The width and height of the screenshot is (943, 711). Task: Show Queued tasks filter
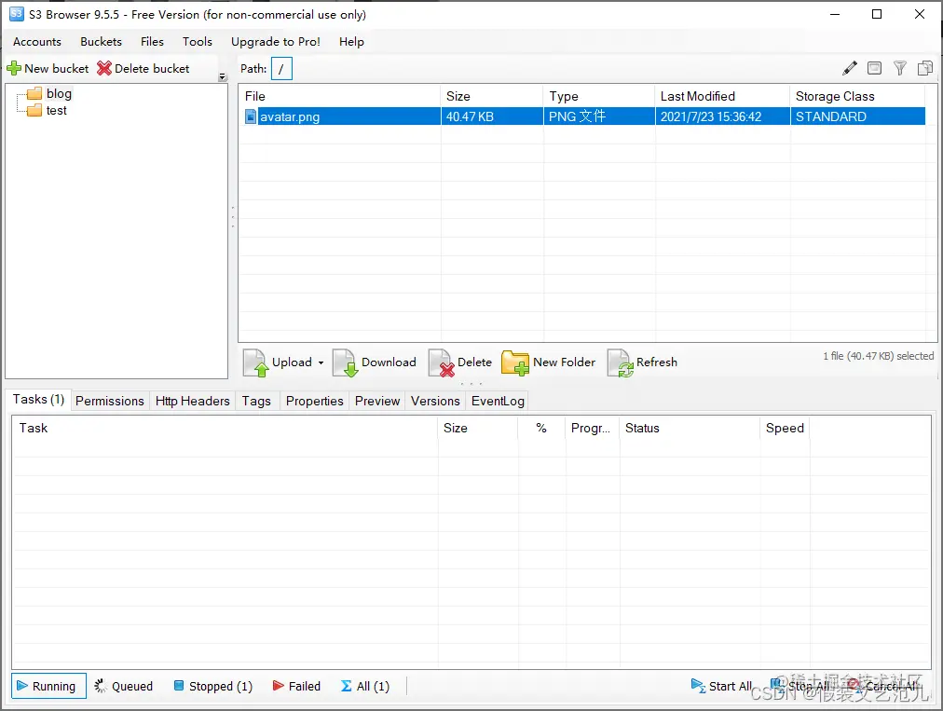pyautogui.click(x=124, y=687)
